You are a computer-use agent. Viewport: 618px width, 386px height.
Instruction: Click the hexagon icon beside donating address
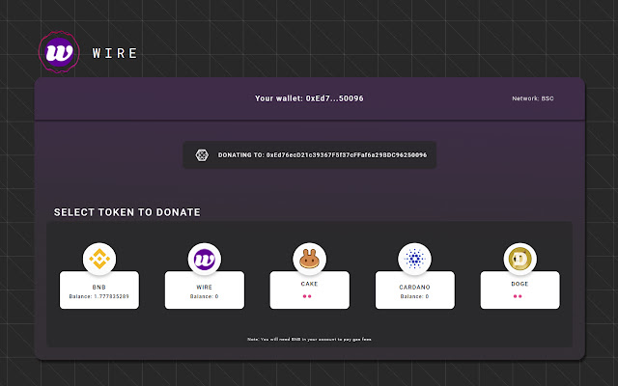click(202, 154)
